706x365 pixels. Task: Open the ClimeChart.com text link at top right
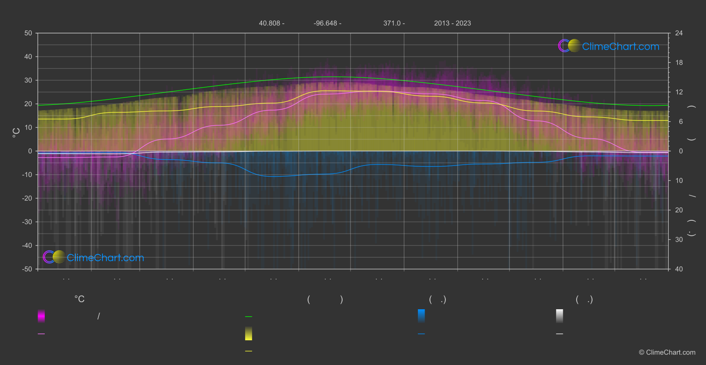tap(620, 46)
